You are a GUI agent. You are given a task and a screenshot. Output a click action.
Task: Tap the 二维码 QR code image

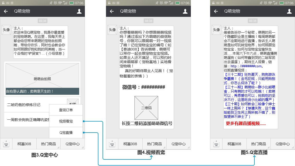pos(146,108)
